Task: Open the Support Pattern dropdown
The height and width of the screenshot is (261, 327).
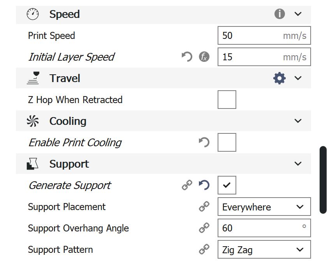Action: (264, 250)
